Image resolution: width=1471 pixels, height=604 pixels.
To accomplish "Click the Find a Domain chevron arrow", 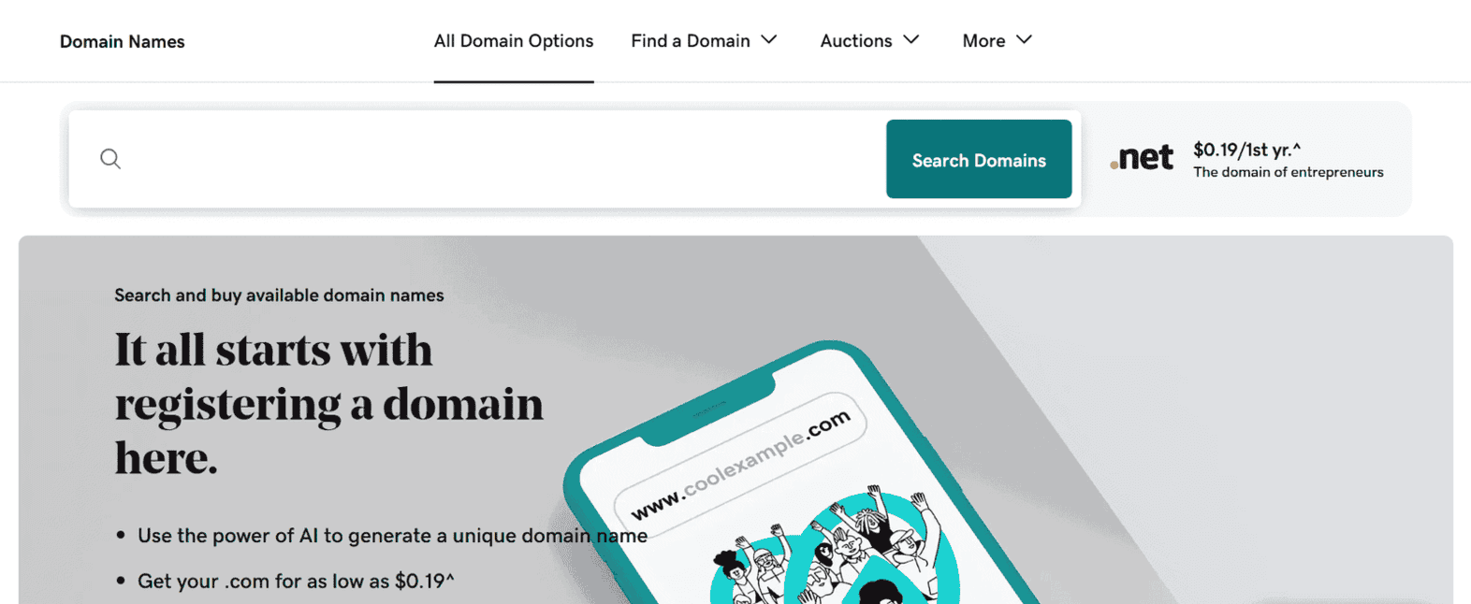I will tap(769, 40).
